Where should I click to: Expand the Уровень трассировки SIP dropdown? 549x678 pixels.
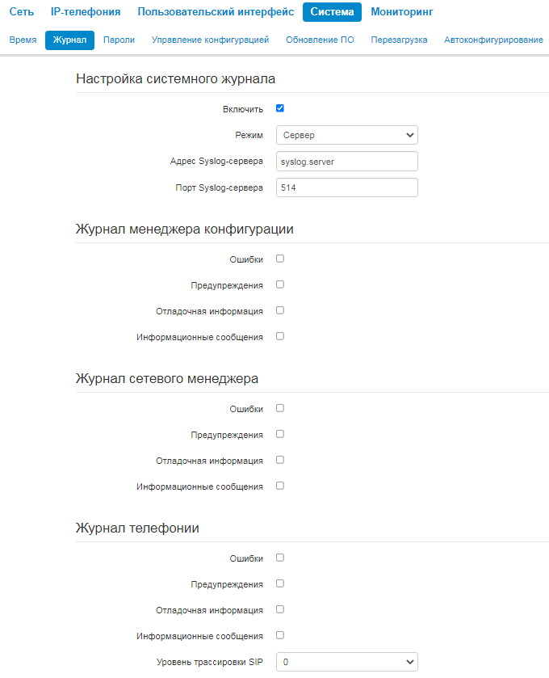tap(346, 662)
